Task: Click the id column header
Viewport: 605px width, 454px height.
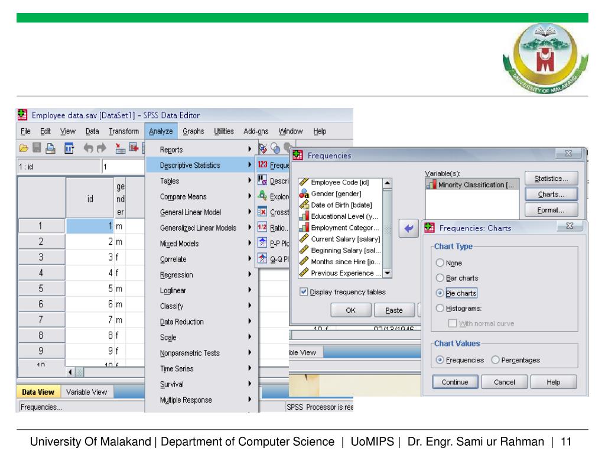Action: pyautogui.click(x=90, y=199)
